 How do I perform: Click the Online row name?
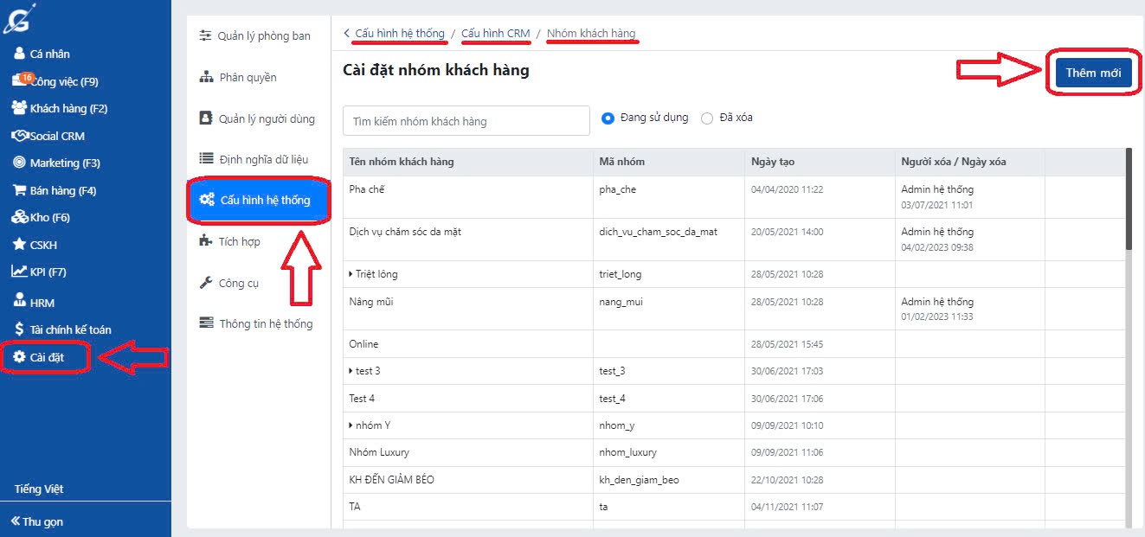[363, 344]
